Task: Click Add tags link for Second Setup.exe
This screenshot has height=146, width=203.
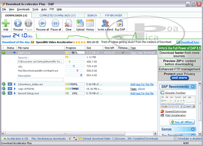Action: [x=142, y=93]
